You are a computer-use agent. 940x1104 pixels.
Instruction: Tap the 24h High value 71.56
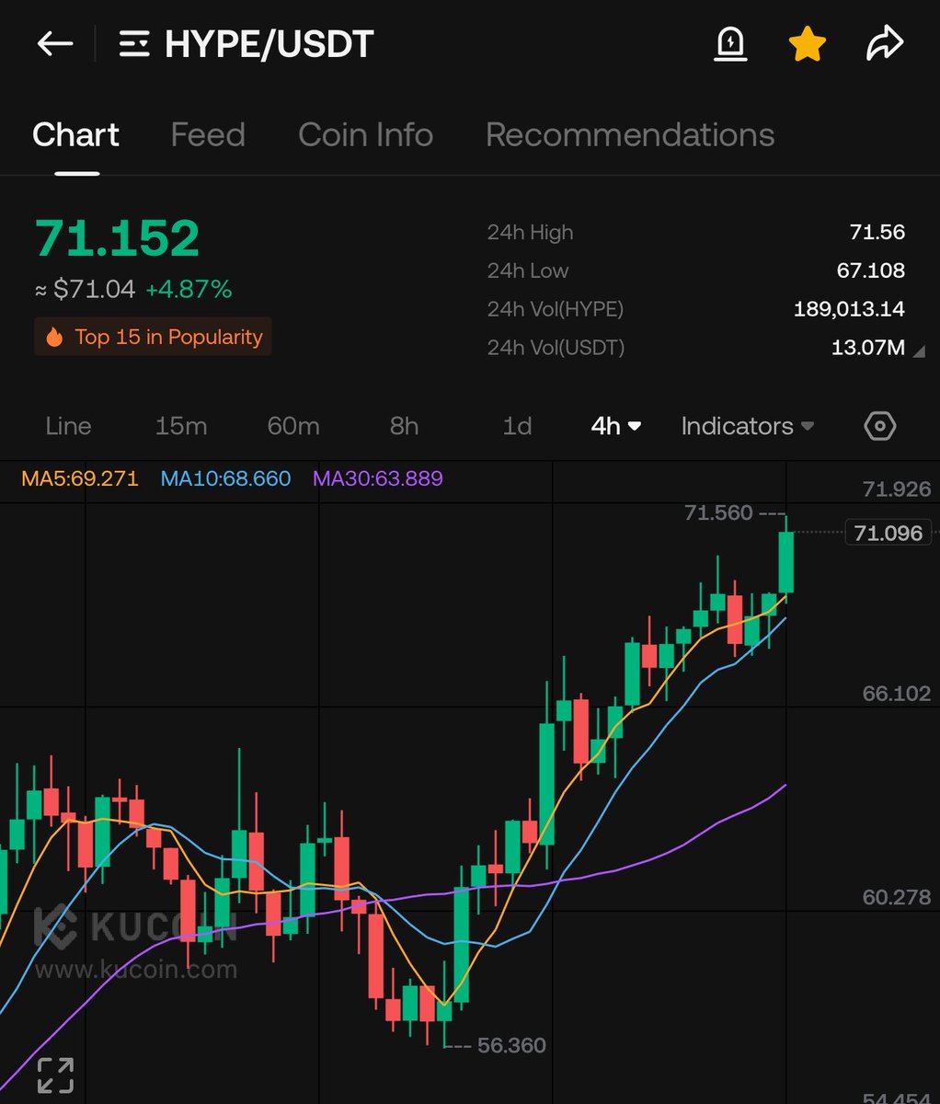point(877,232)
